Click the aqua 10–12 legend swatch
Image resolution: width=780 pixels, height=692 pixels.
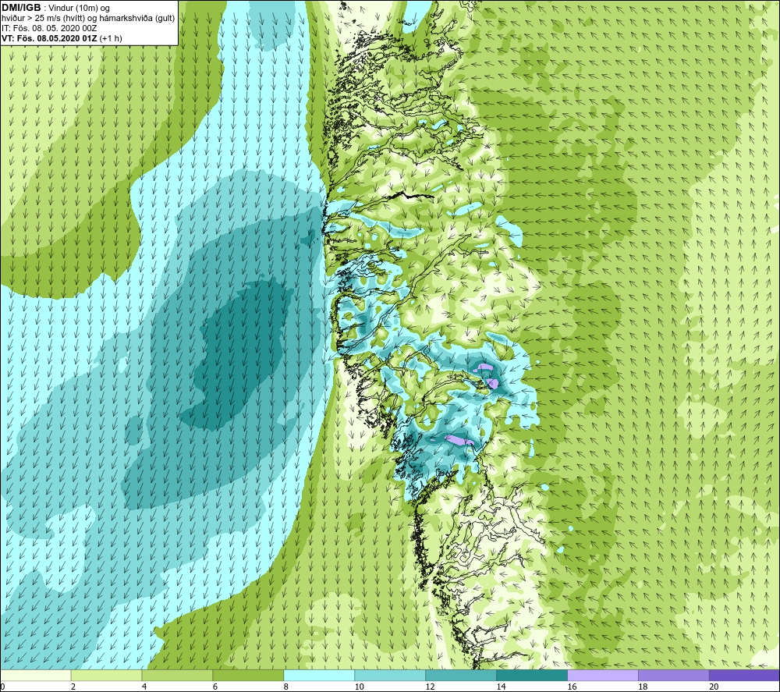(390, 676)
